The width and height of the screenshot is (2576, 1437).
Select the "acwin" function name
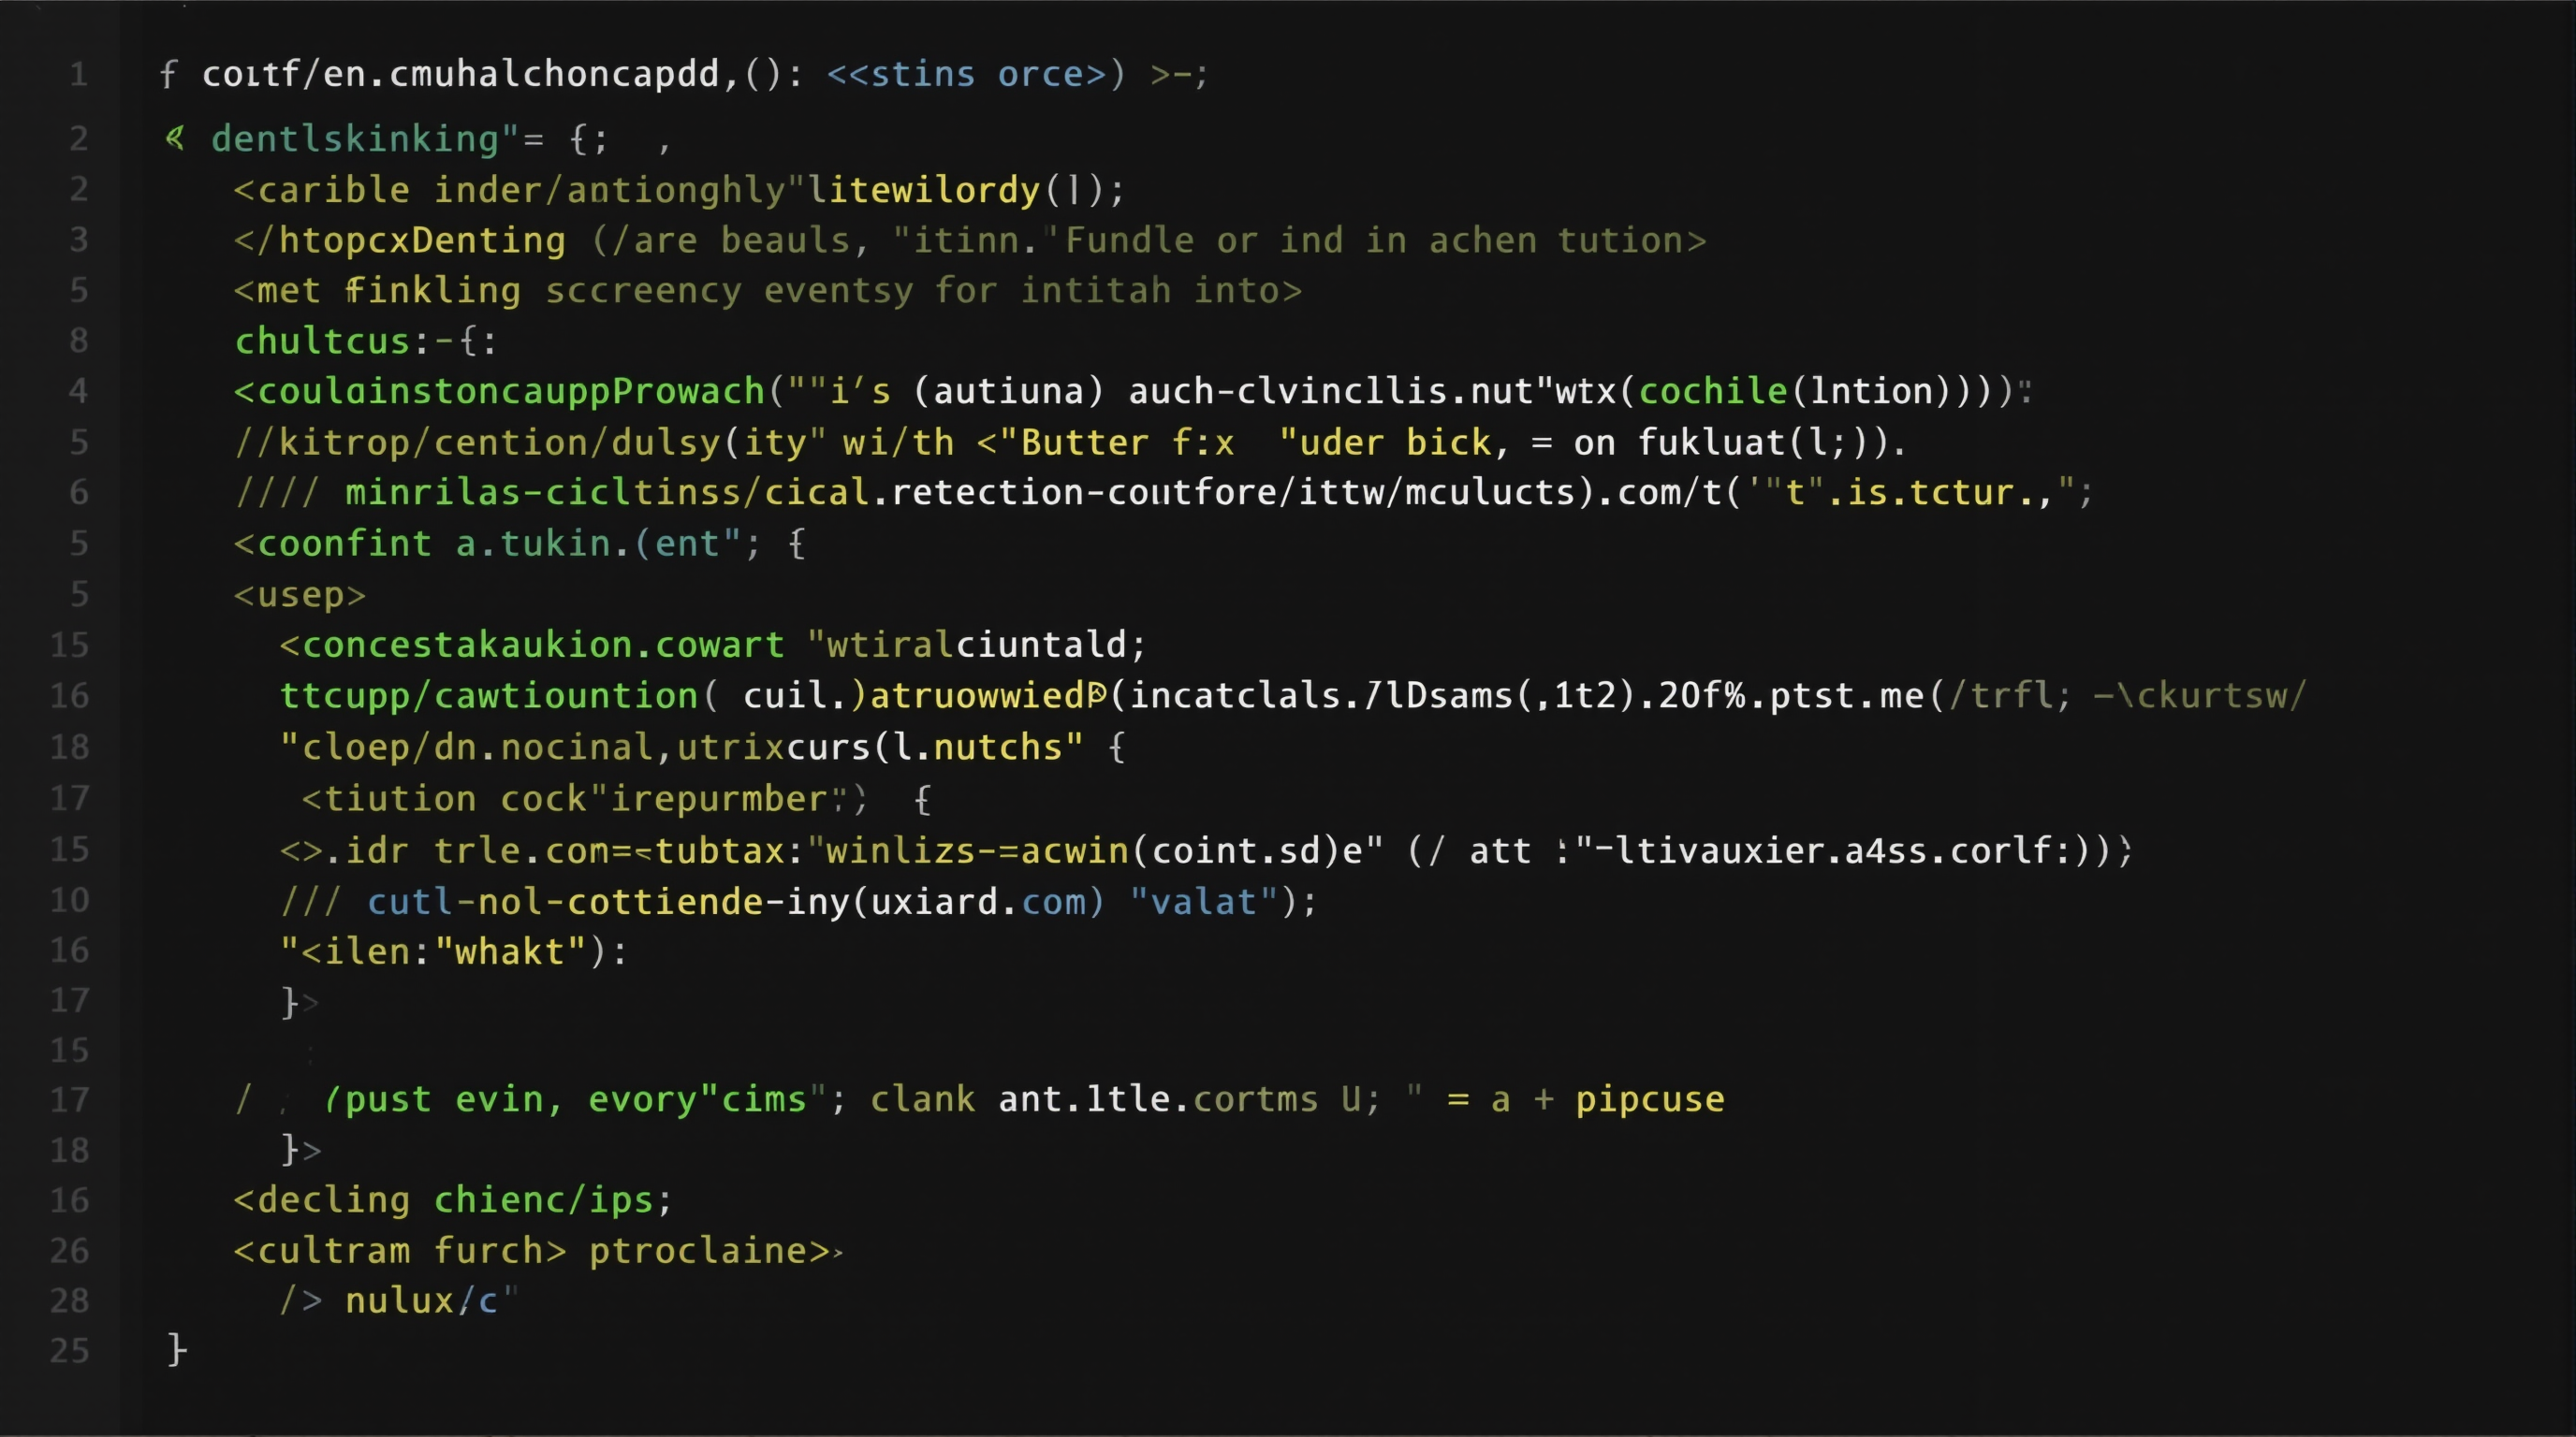[1074, 850]
